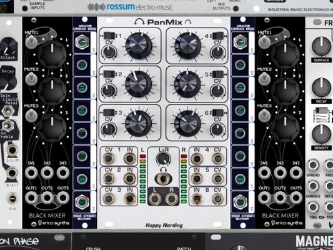Click the PanMix L output jack

click(155, 199)
